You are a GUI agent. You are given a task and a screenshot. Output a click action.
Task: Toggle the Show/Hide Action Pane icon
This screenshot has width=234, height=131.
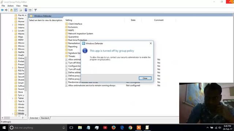(x=30, y=10)
